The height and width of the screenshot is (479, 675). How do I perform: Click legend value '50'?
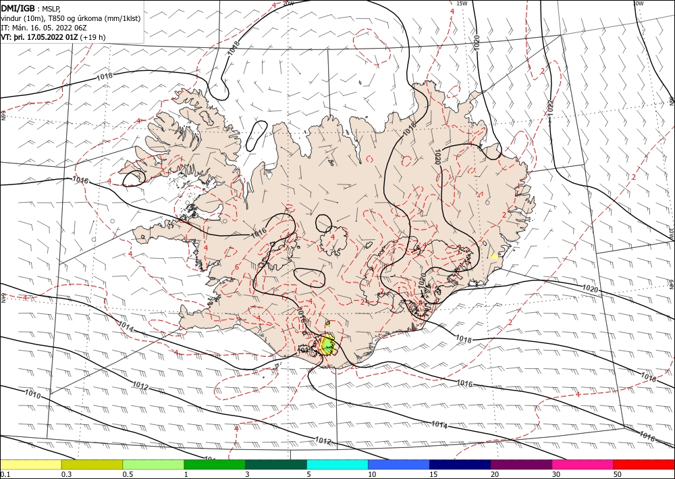point(618,474)
